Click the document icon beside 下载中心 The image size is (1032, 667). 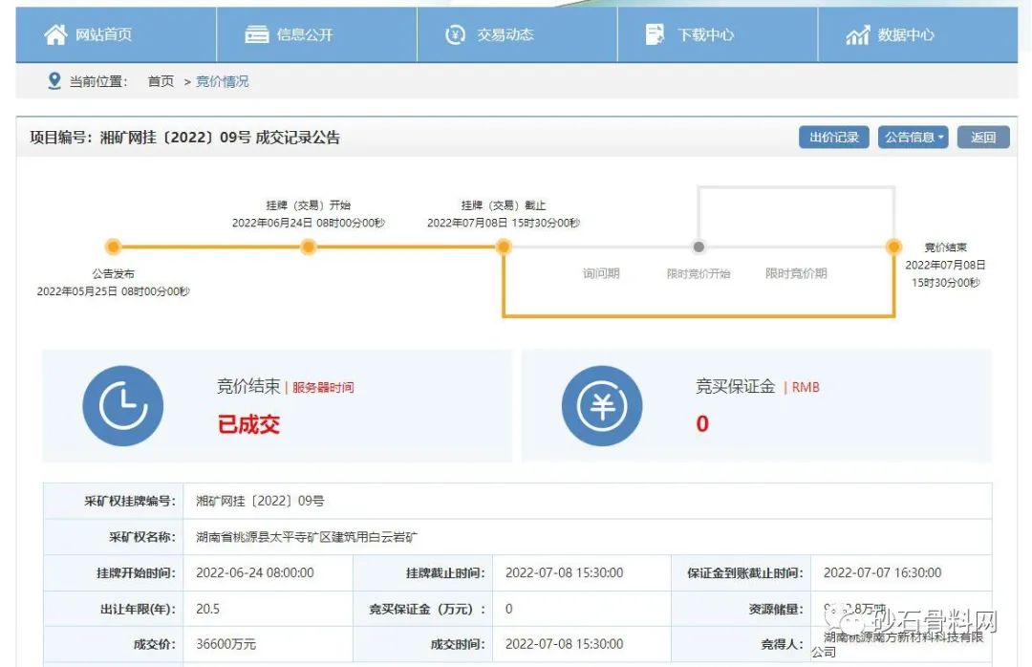tap(656, 34)
